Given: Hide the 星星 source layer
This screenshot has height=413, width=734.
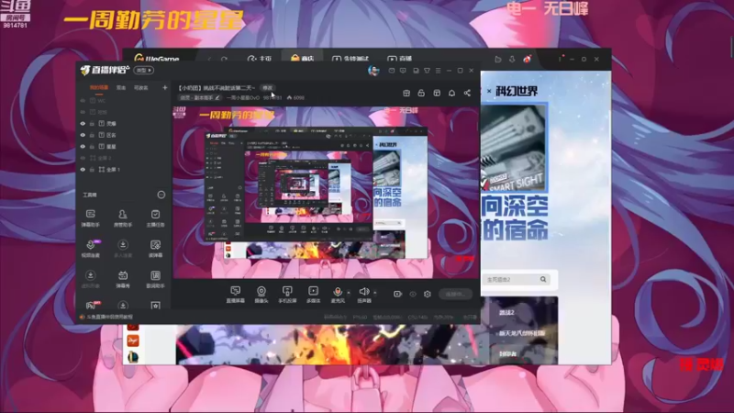Looking at the screenshot, I should [x=83, y=147].
